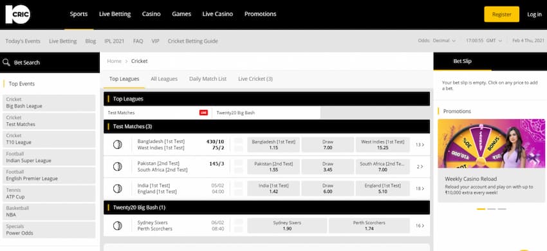Viewport: 547px width, 251px height.
Task: Click cricket ball icon for Bangladesh match
Action: click(x=118, y=145)
